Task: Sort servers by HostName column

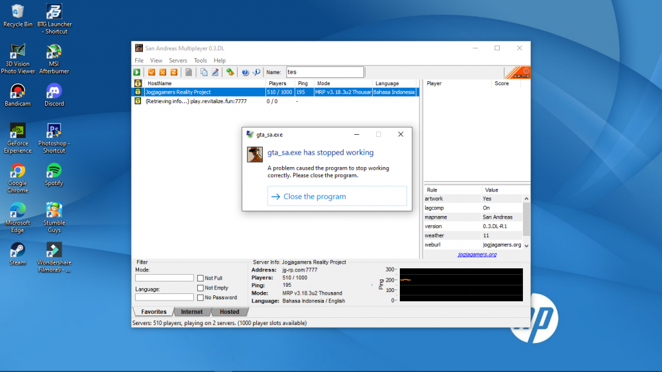Action: [205, 83]
